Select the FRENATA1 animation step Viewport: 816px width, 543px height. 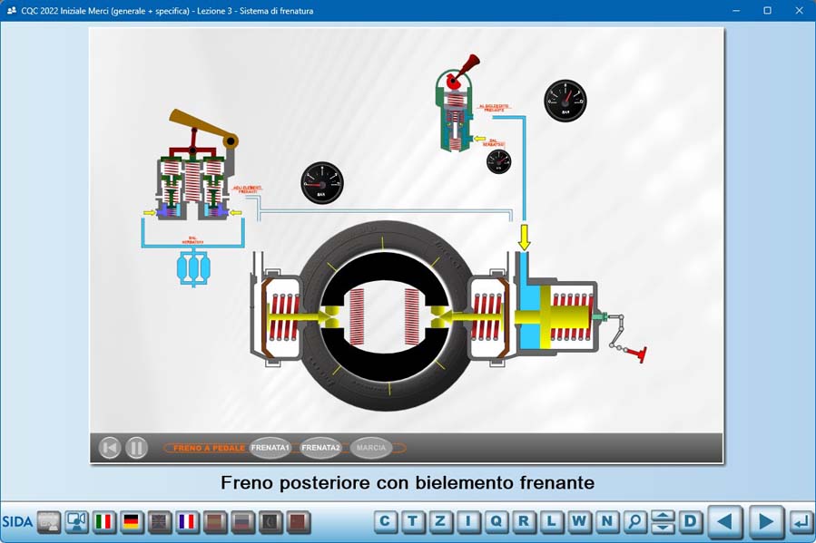pos(270,448)
